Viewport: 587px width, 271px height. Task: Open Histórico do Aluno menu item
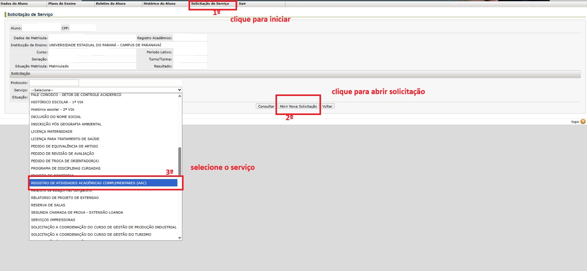coord(159,4)
